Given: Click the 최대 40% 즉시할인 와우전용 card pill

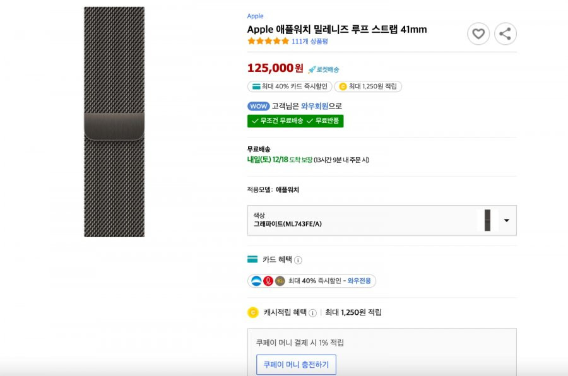Looking at the screenshot, I should 312,281.
